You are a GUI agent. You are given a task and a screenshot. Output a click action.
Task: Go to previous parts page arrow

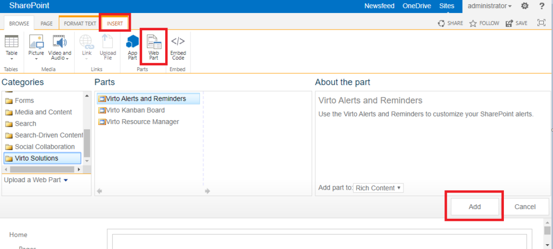[x=99, y=191]
